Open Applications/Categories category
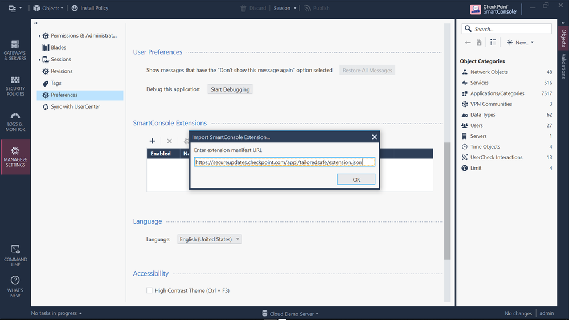 coord(506,93)
